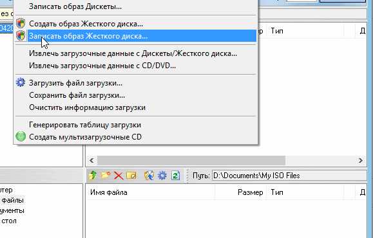Sort lower list by 'Размер' column
373x238 pixels.
242,192
